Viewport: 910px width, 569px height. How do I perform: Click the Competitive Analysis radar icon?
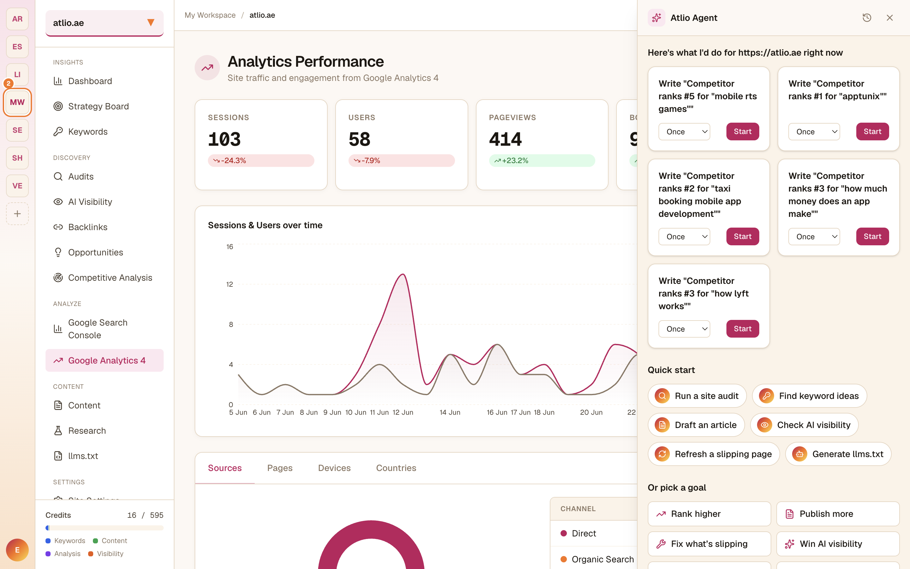pos(58,277)
